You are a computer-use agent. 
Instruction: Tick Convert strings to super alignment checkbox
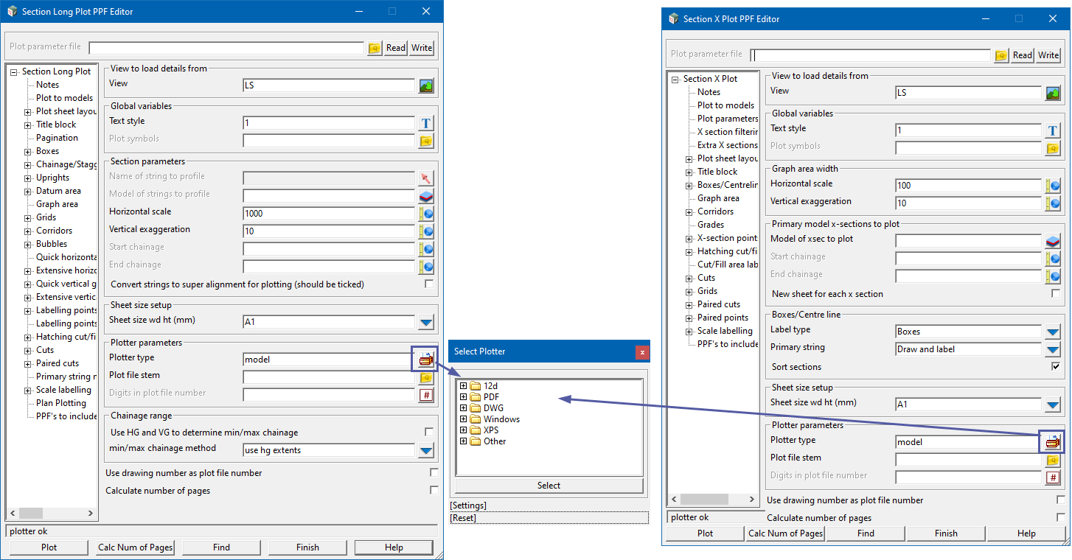[429, 284]
